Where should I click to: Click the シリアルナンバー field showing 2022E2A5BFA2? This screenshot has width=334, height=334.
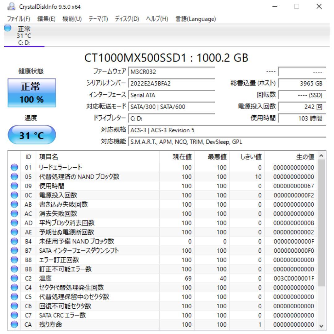[x=172, y=84]
